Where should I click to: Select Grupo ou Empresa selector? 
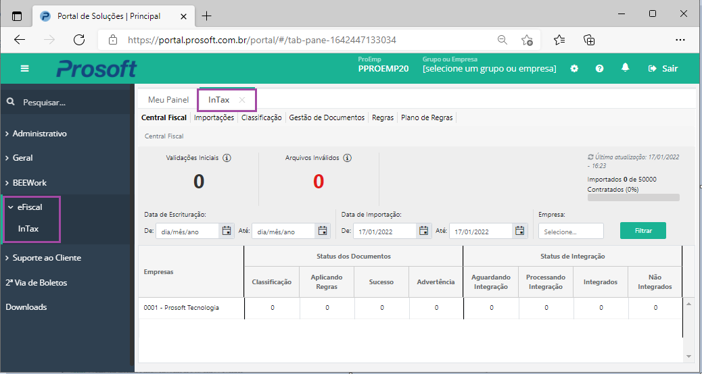click(490, 69)
